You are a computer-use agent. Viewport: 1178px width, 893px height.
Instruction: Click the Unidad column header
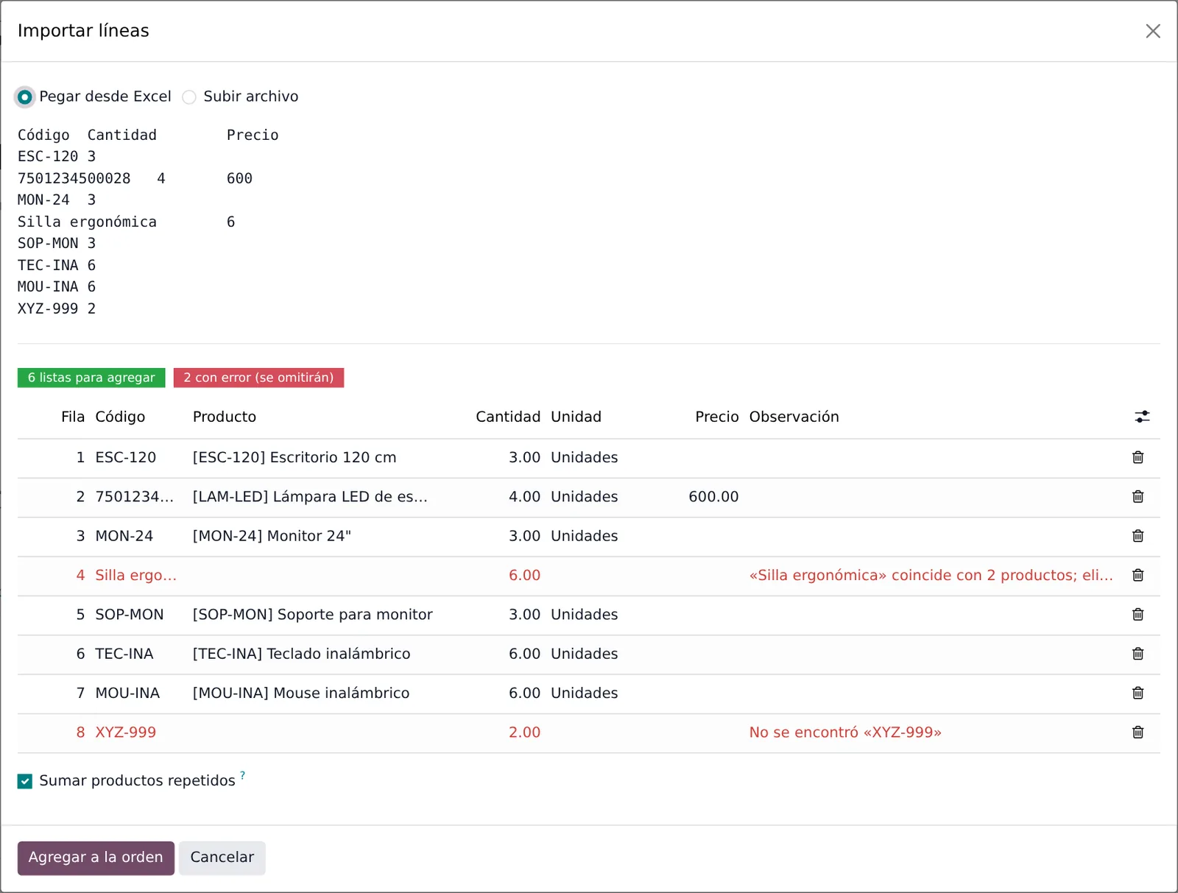coord(576,417)
